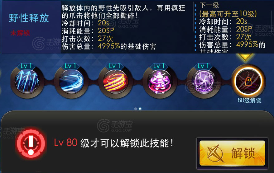Select the second page indicator dot
This screenshot has height=173, width=274.
(140, 109)
